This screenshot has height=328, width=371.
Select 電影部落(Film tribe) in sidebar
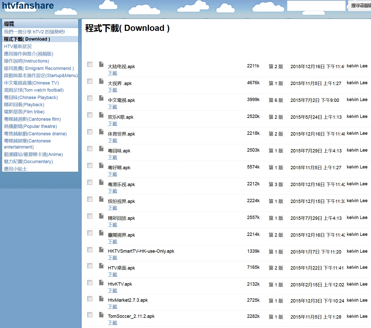24,112
